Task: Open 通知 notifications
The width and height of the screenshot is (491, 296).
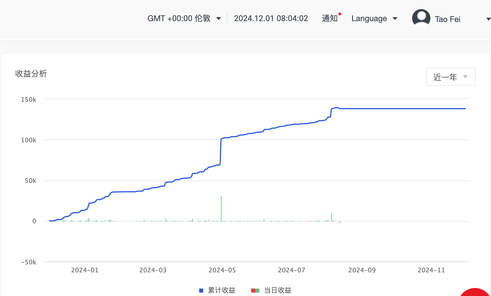Action: [330, 18]
